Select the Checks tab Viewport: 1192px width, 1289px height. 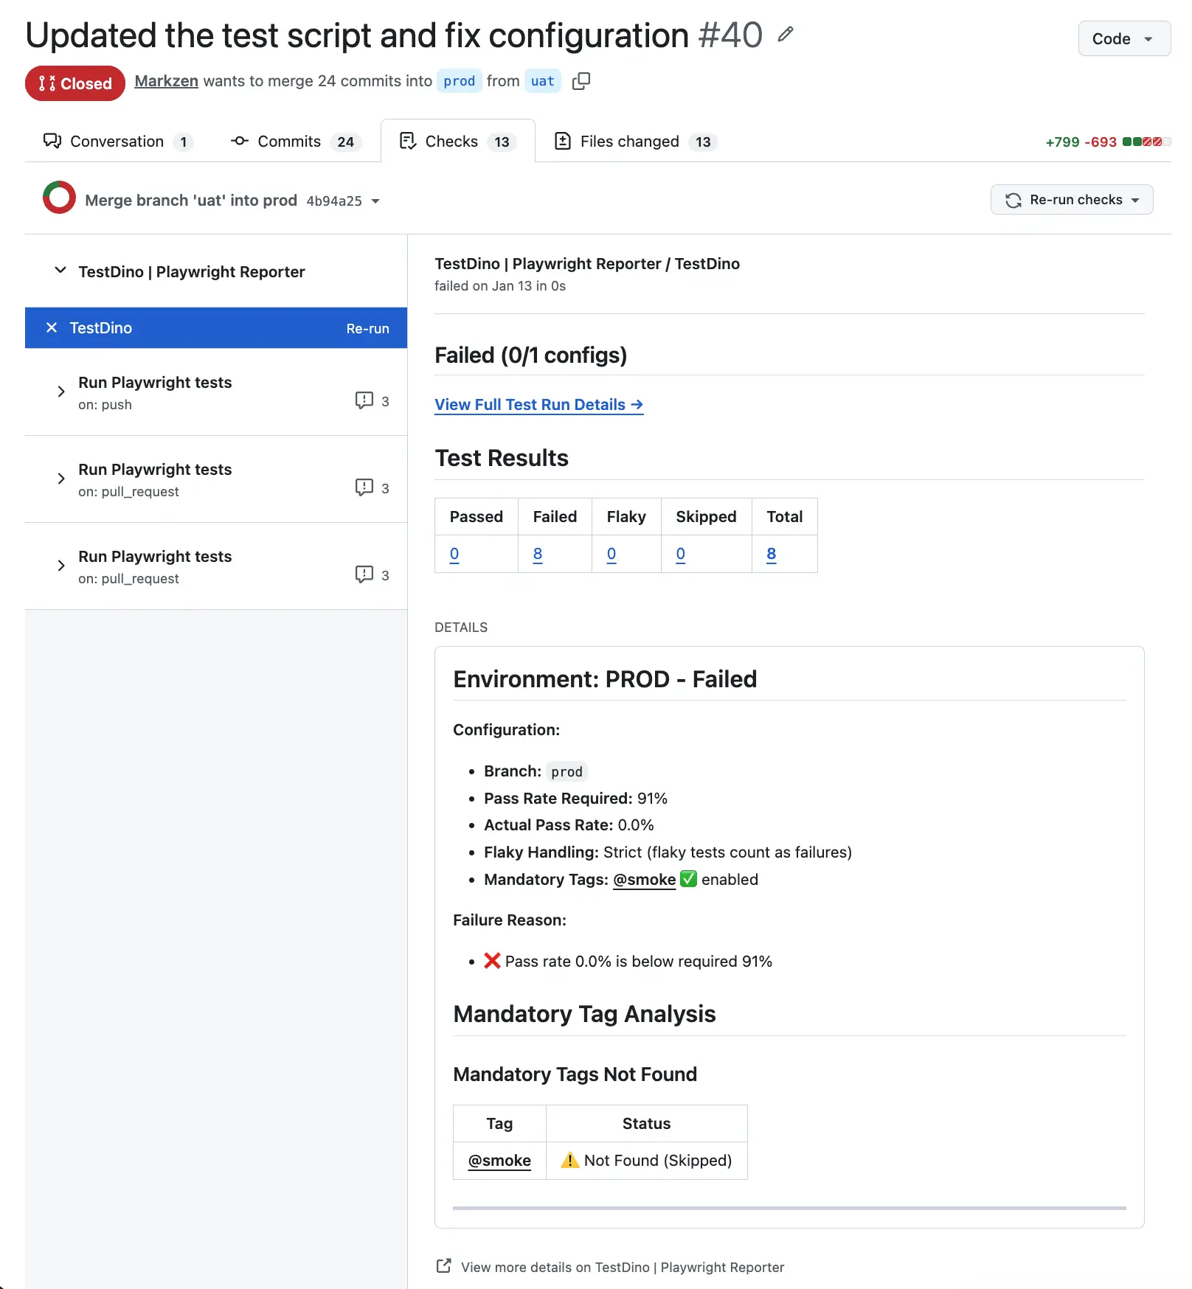point(457,141)
